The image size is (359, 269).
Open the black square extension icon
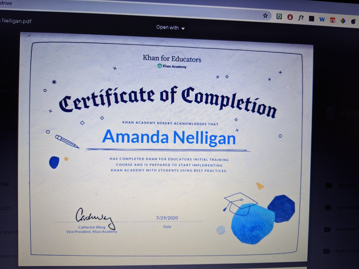click(x=311, y=19)
